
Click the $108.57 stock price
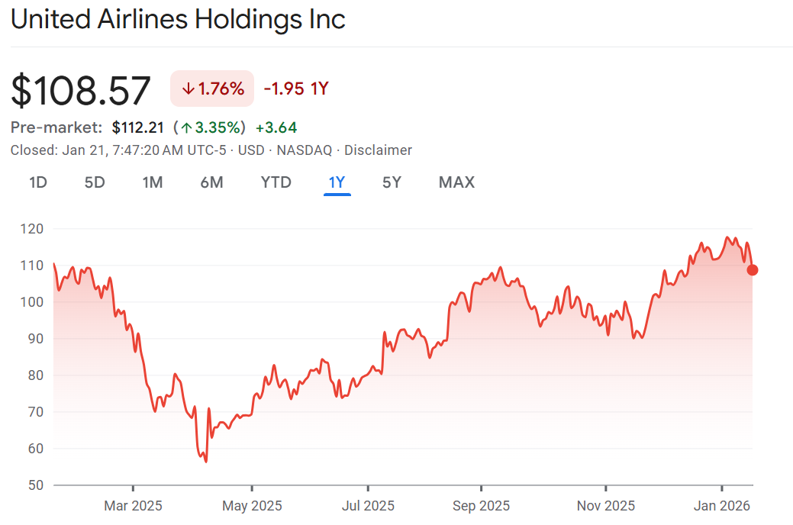click(81, 90)
